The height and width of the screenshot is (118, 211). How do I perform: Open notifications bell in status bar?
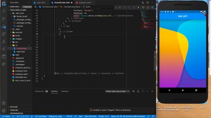[153, 116]
